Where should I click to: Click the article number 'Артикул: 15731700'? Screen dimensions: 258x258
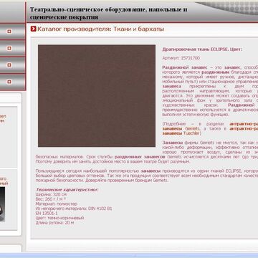point(181,58)
